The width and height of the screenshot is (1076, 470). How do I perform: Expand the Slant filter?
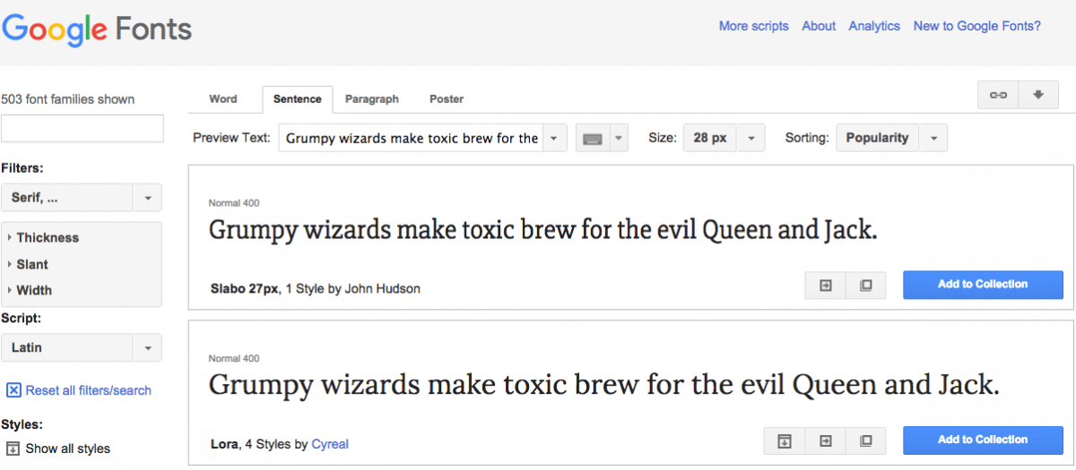tap(32, 265)
